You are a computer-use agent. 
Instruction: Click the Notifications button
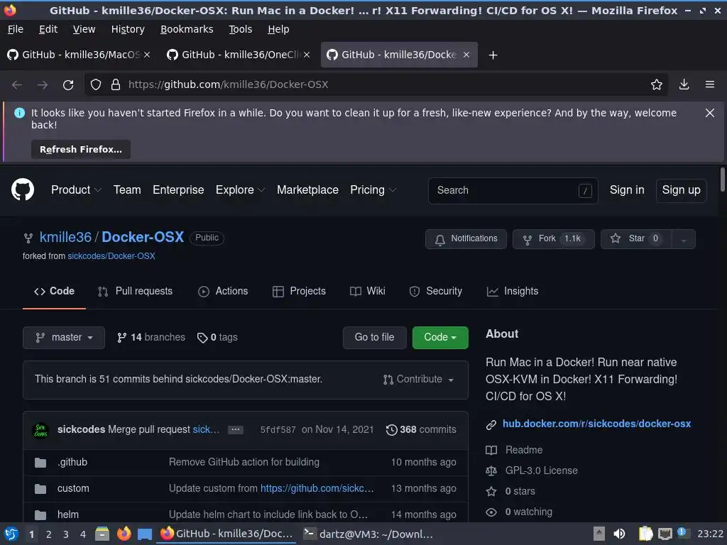466,239
